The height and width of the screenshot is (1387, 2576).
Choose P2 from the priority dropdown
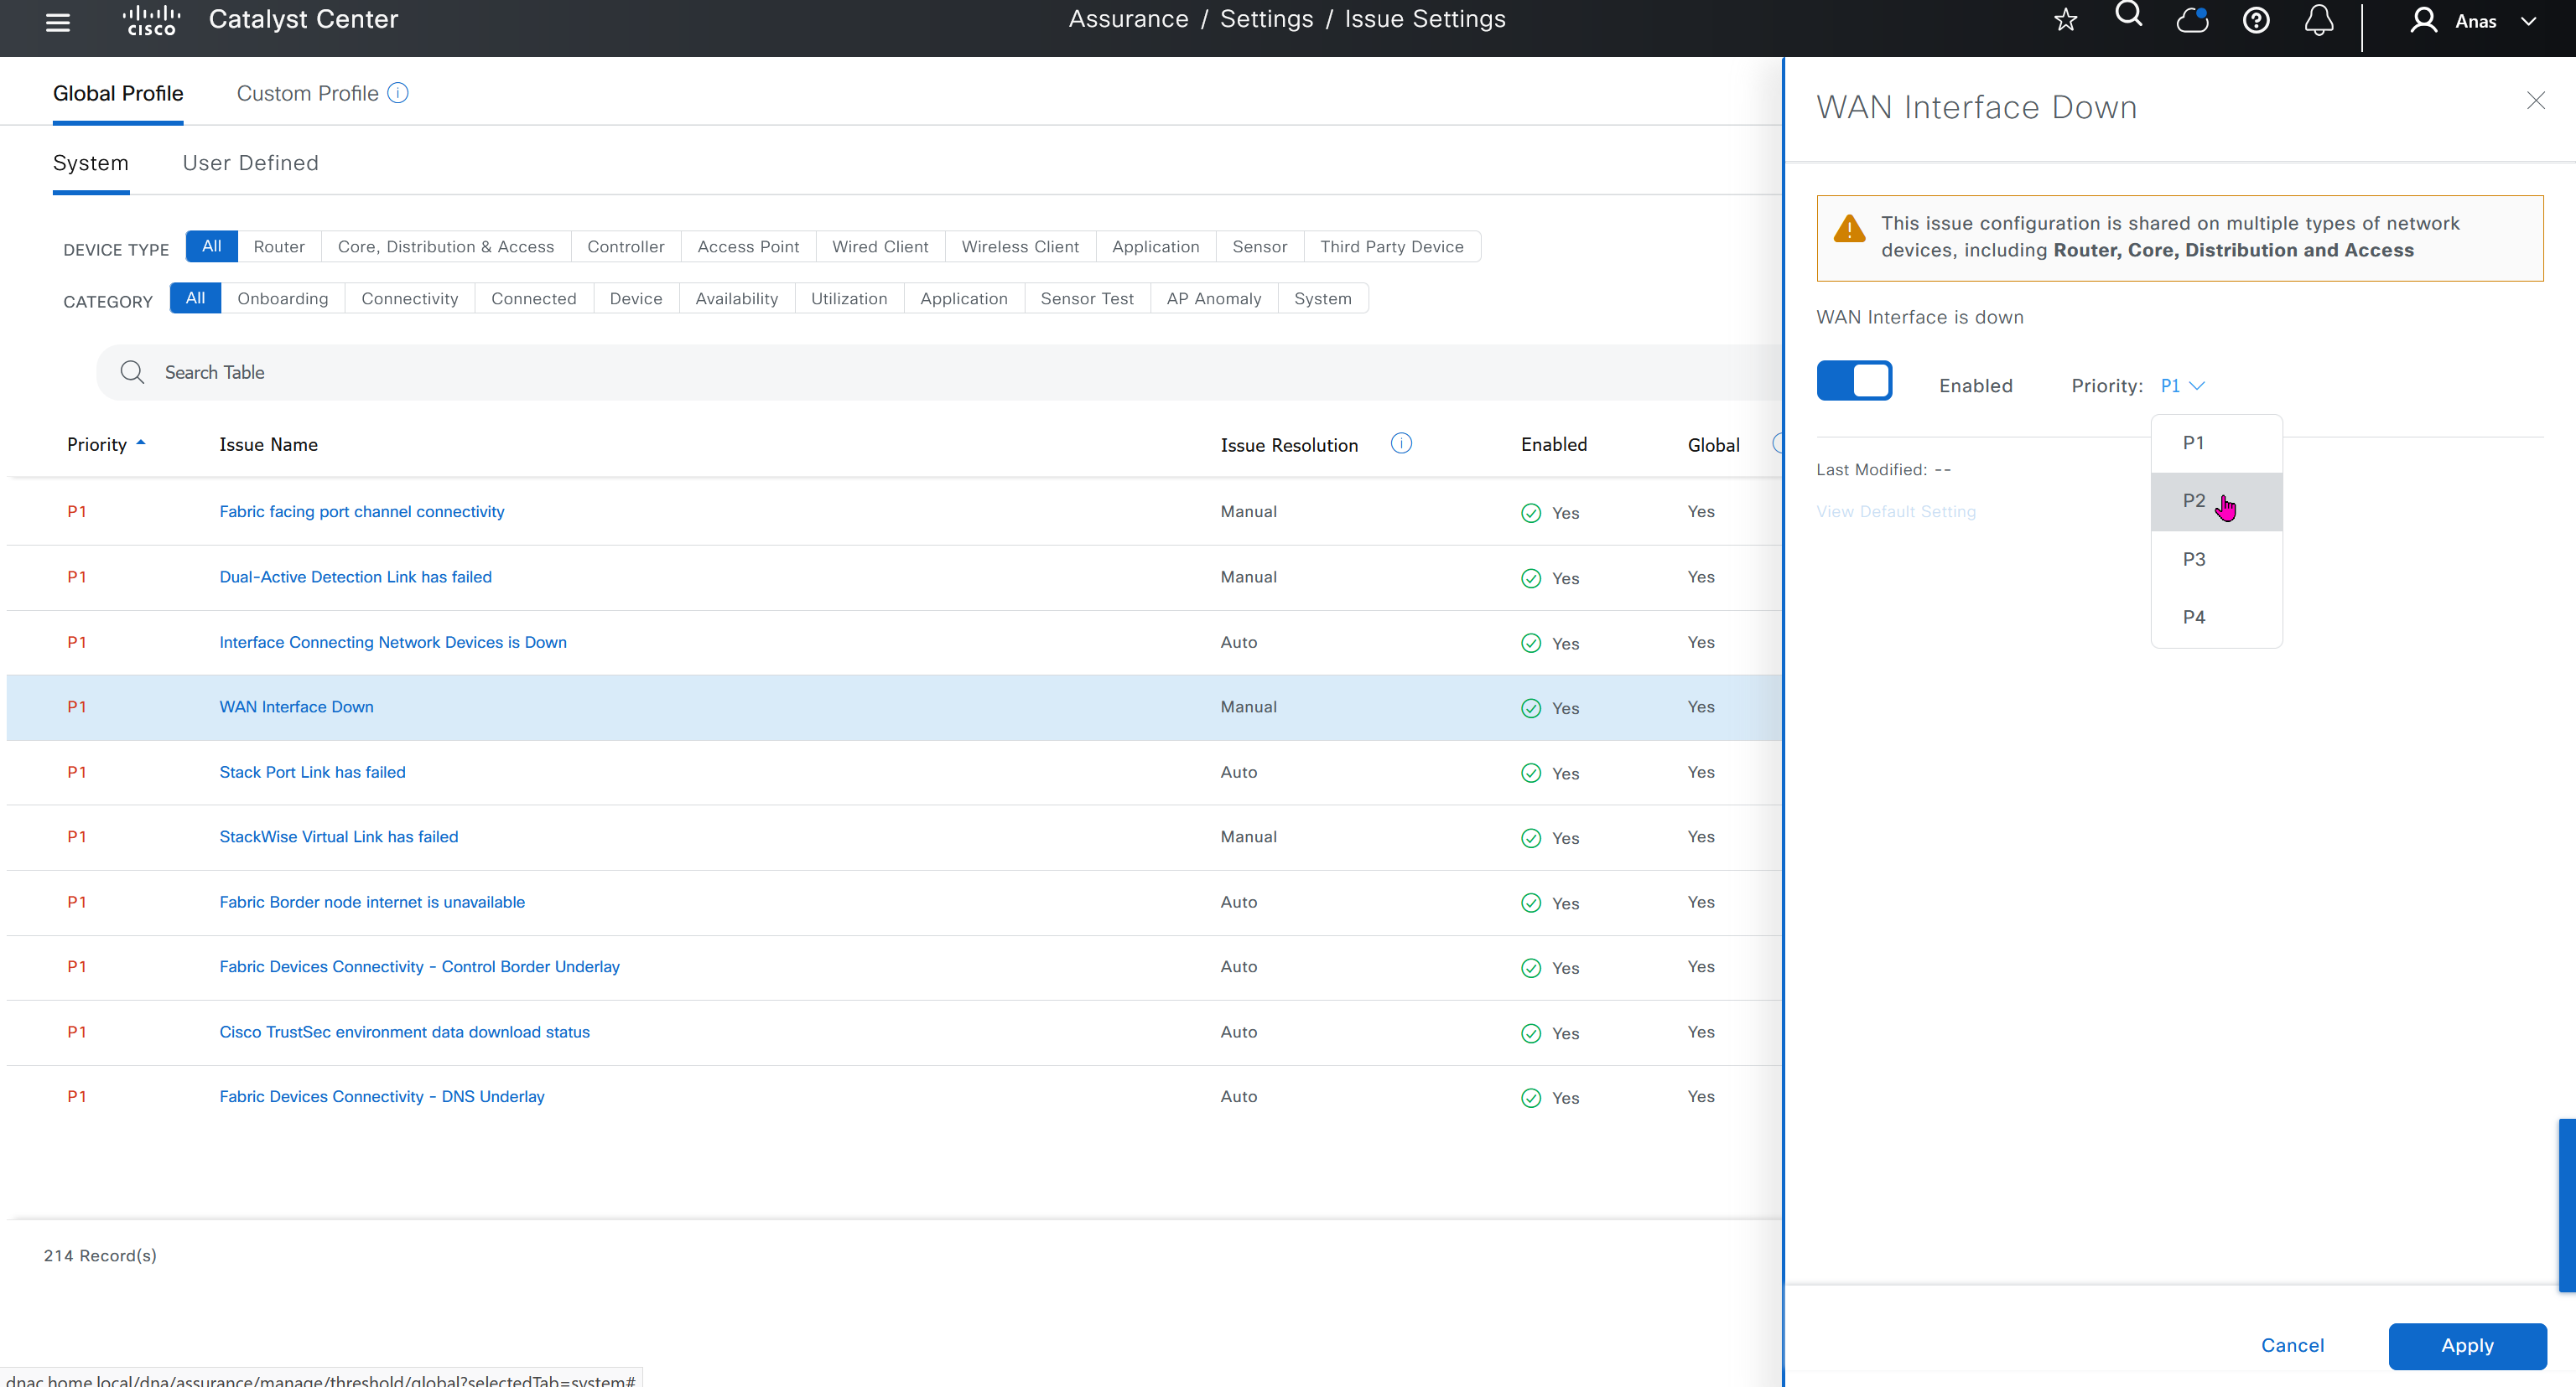(2194, 500)
